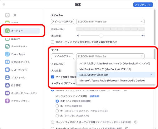
Task: Open the 統計情報 bar chart icon
Action: [7, 85]
